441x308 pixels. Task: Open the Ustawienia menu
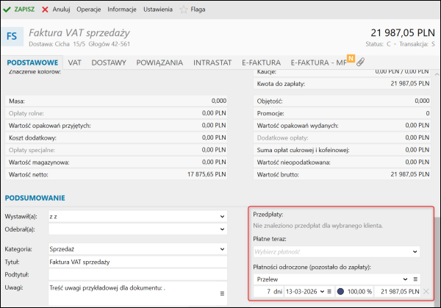click(157, 10)
